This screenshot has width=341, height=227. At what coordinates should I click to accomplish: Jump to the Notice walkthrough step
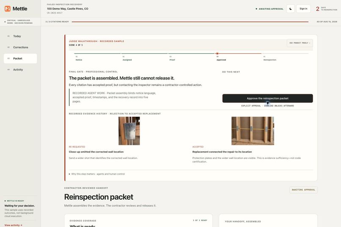click(79, 58)
